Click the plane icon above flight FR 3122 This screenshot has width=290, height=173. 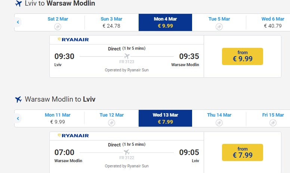coord(127,152)
